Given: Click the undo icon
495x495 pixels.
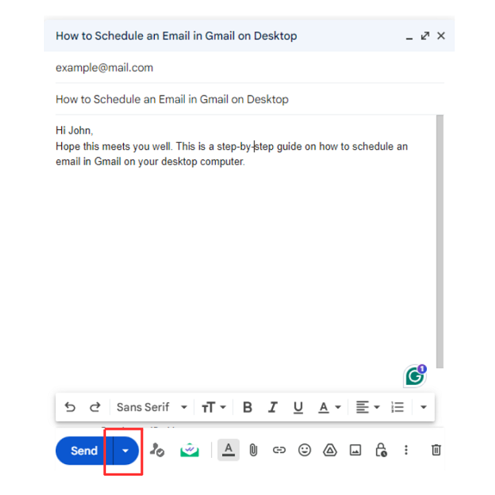Looking at the screenshot, I should click(x=70, y=407).
